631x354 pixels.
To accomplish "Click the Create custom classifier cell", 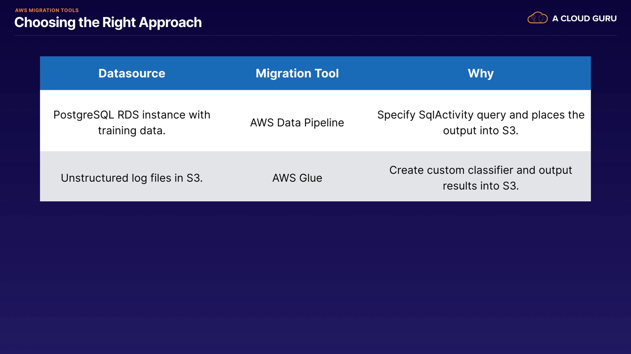I will coord(480,178).
